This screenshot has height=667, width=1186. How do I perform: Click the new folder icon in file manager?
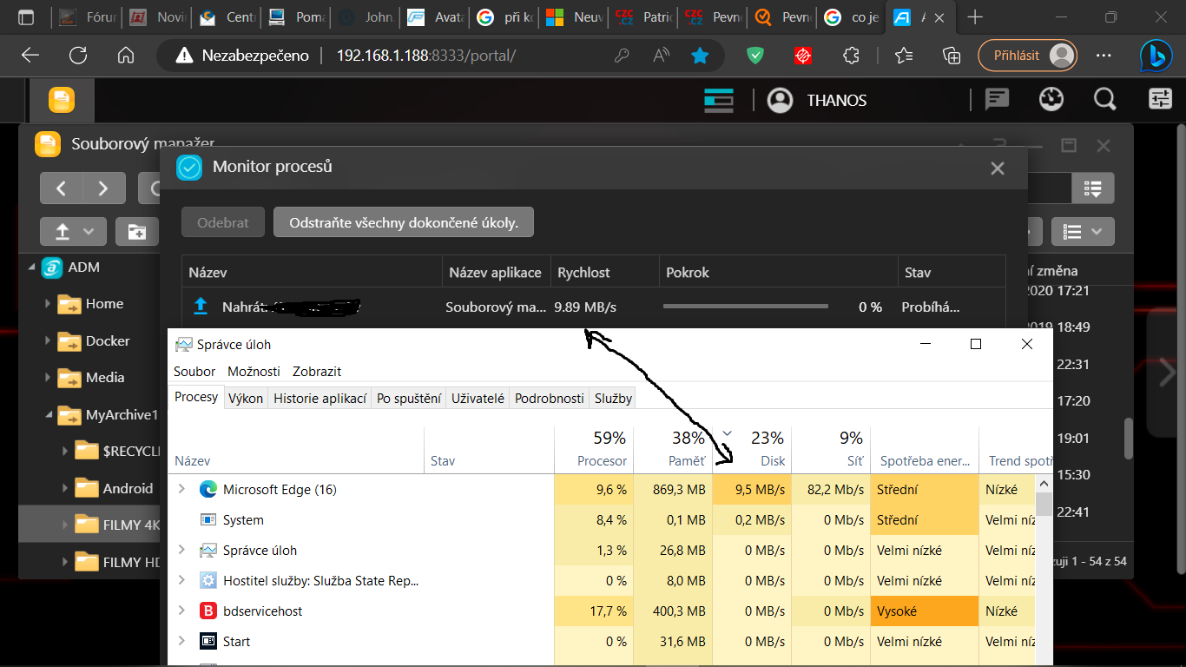tap(137, 231)
